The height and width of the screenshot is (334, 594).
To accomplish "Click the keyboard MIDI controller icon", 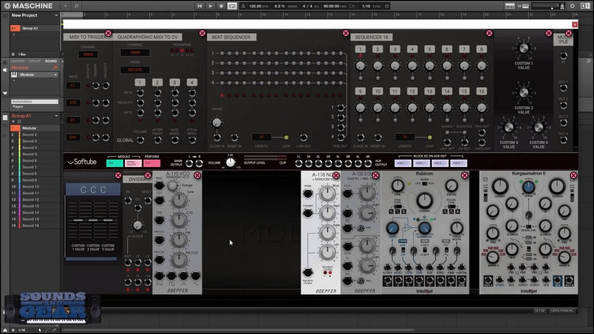I will tap(526, 6).
